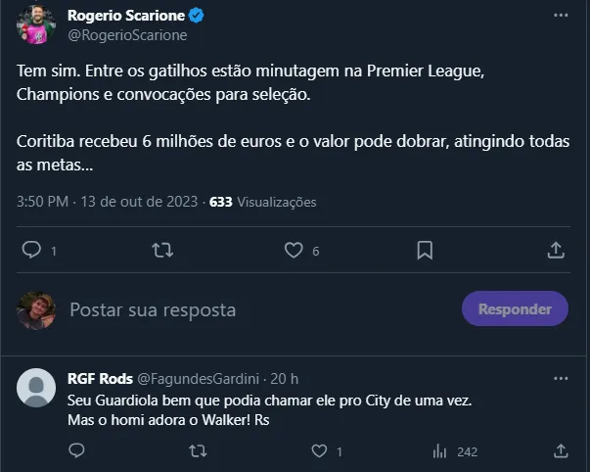Reply to RGF Rods comment
The width and height of the screenshot is (590, 472).
pos(77,451)
